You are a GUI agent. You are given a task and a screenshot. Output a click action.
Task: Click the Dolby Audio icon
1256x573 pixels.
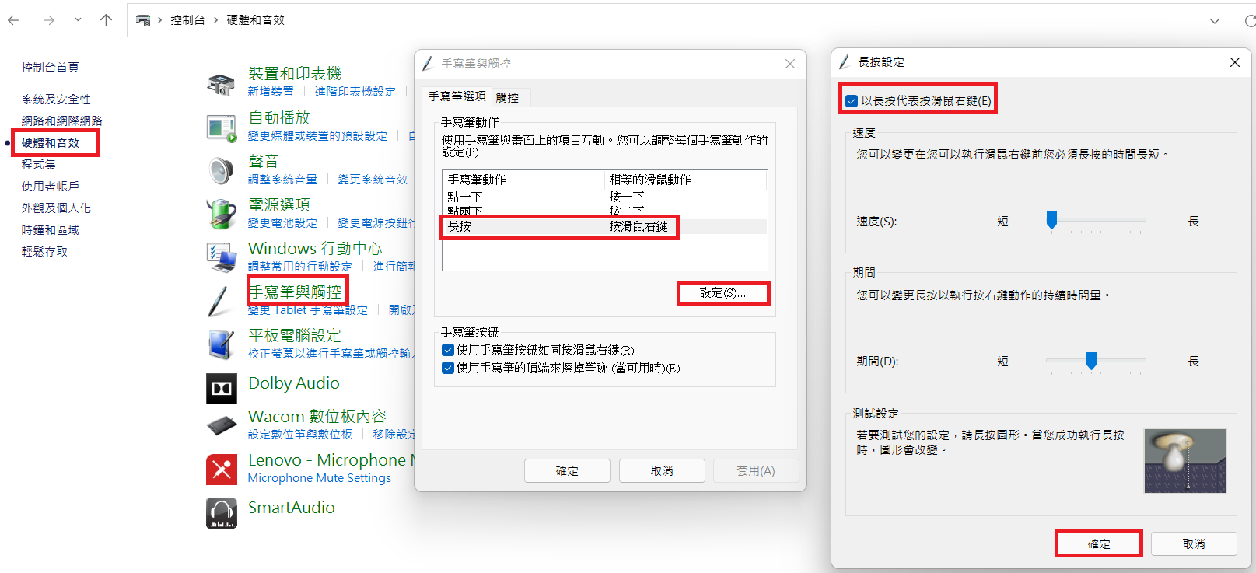(222, 389)
